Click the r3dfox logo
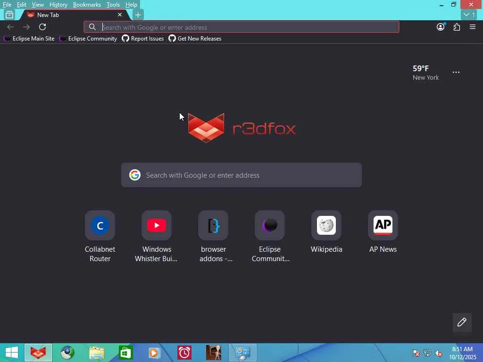483x362 pixels. pyautogui.click(x=241, y=128)
